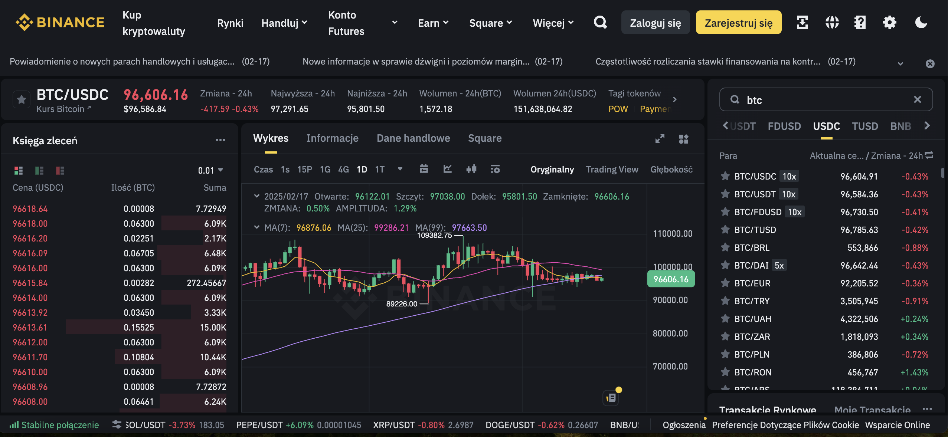This screenshot has width=948, height=437.
Task: Switch to the Informacje tab
Action: tap(332, 138)
